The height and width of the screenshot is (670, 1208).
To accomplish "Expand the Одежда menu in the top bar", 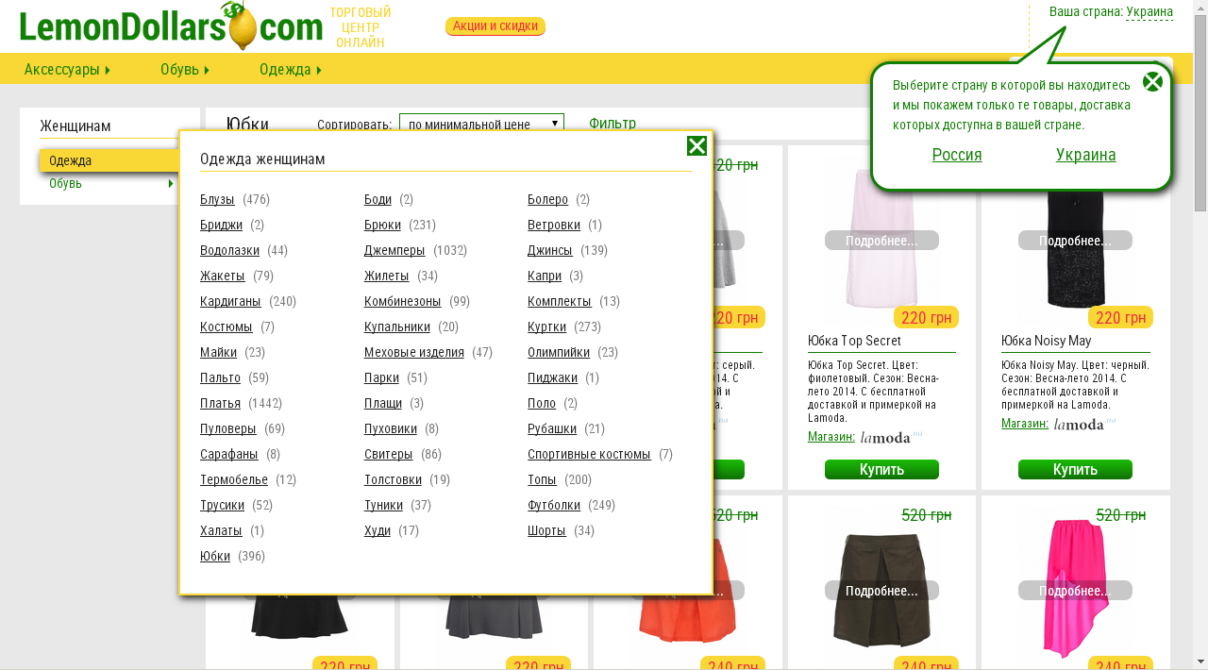I will [291, 69].
